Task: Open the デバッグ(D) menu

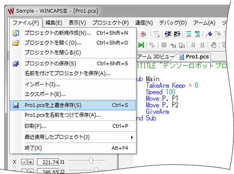Action: click(x=173, y=23)
